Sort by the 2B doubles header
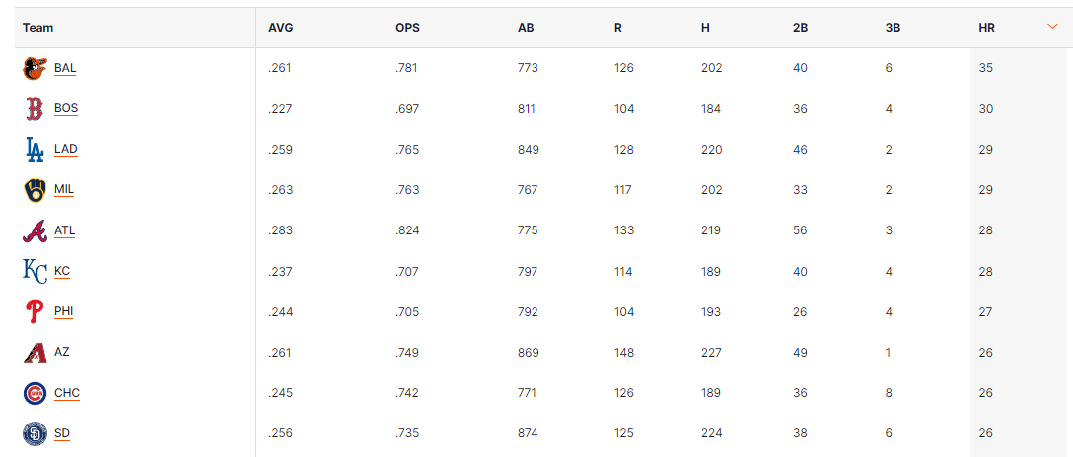The height and width of the screenshot is (457, 1073). point(800,28)
